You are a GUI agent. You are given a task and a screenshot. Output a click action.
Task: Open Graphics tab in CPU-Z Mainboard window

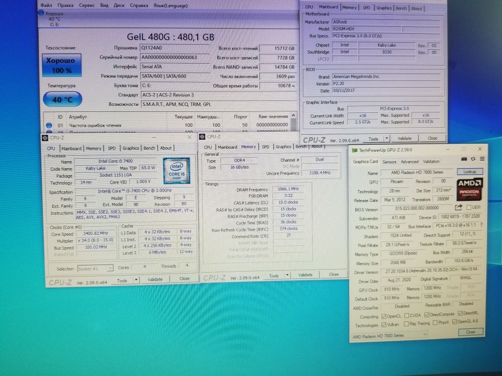pyautogui.click(x=383, y=7)
